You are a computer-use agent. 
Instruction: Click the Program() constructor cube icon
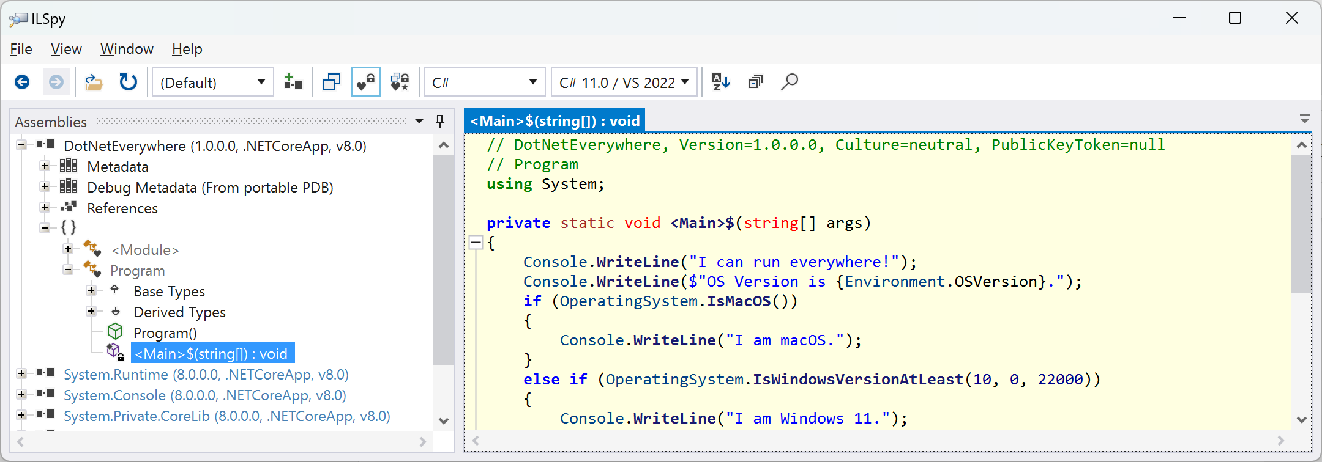tap(115, 332)
